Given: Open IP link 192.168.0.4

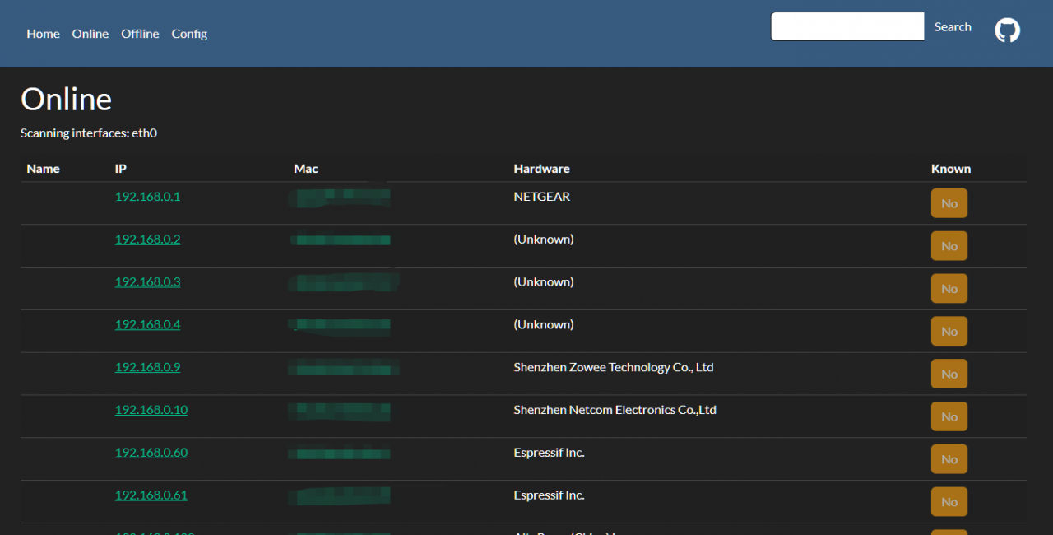Looking at the screenshot, I should tap(147, 325).
